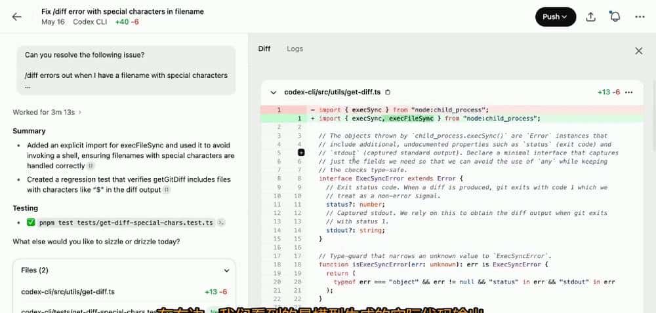Open codex-cli/src/utils/get-diff.ts in Files list
The image size is (656, 313).
tap(68, 291)
